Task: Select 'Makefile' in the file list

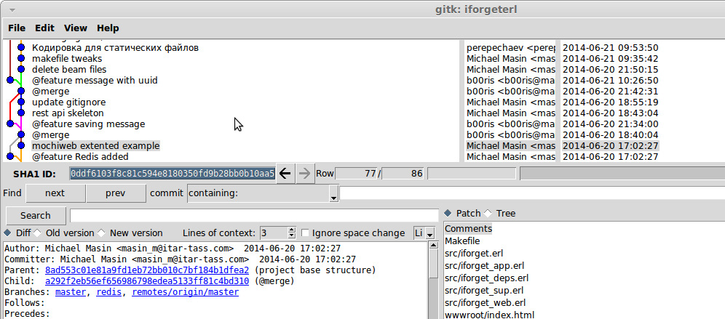Action: (x=462, y=241)
